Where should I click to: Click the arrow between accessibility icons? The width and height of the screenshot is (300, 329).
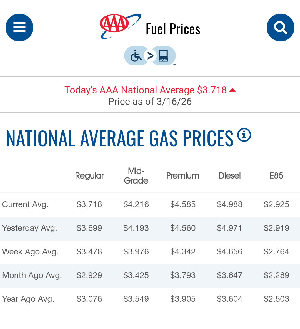150,56
